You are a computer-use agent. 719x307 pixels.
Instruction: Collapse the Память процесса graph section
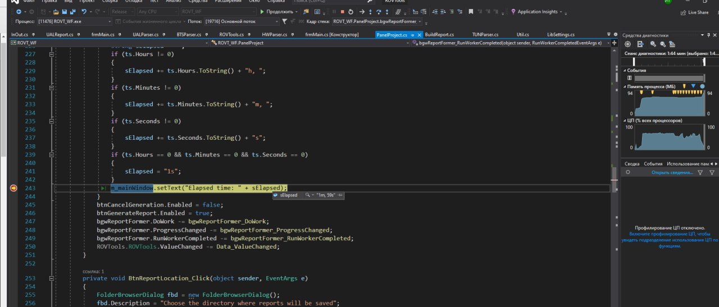pyautogui.click(x=626, y=87)
